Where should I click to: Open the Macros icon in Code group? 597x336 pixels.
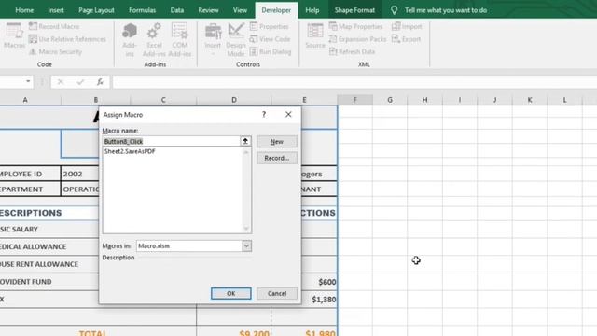coord(15,35)
